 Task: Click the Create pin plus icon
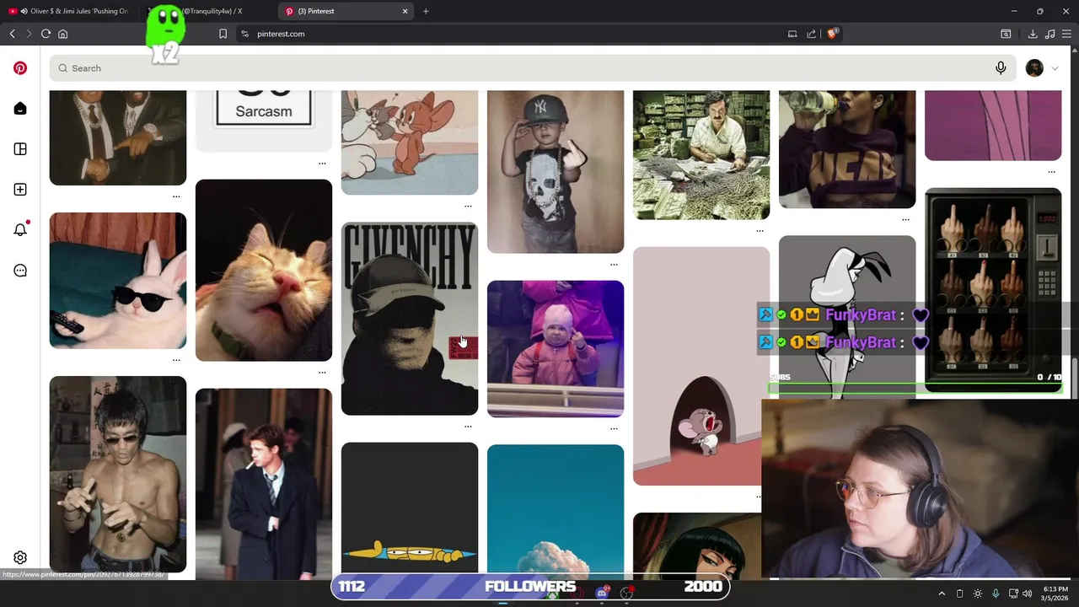[20, 190]
